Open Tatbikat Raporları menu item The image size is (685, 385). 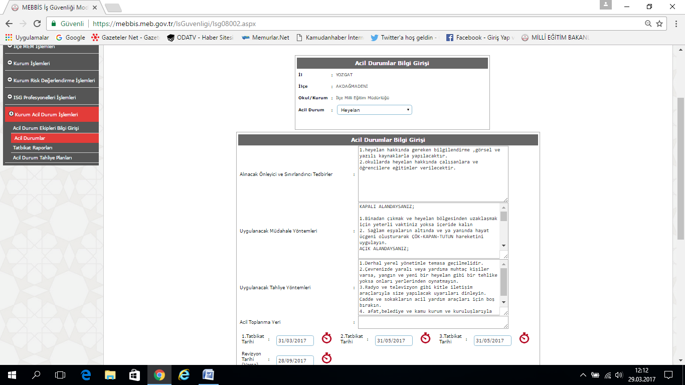(33, 148)
